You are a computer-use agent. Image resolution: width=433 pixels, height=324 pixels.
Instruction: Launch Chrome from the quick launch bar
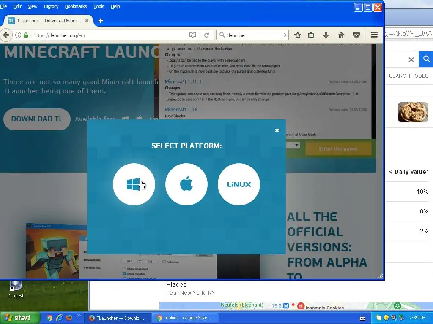49,318
